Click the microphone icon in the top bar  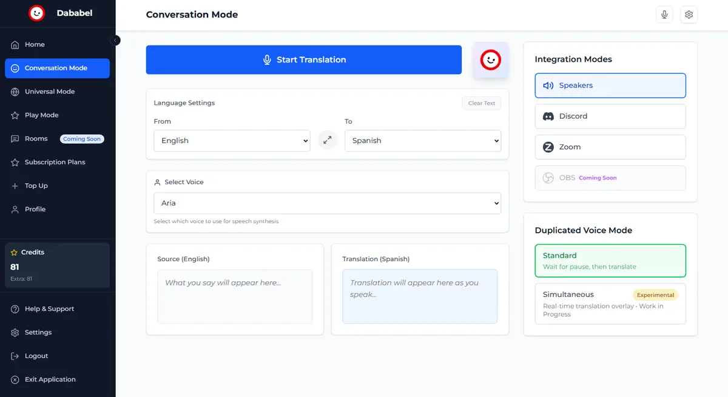click(665, 15)
